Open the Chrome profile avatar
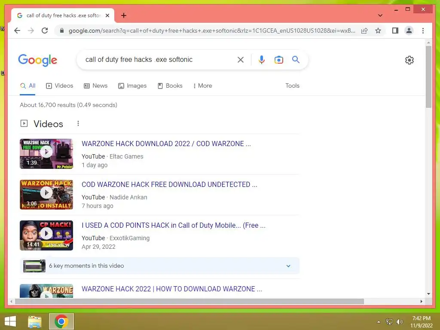This screenshot has height=330, width=440. pos(409,31)
